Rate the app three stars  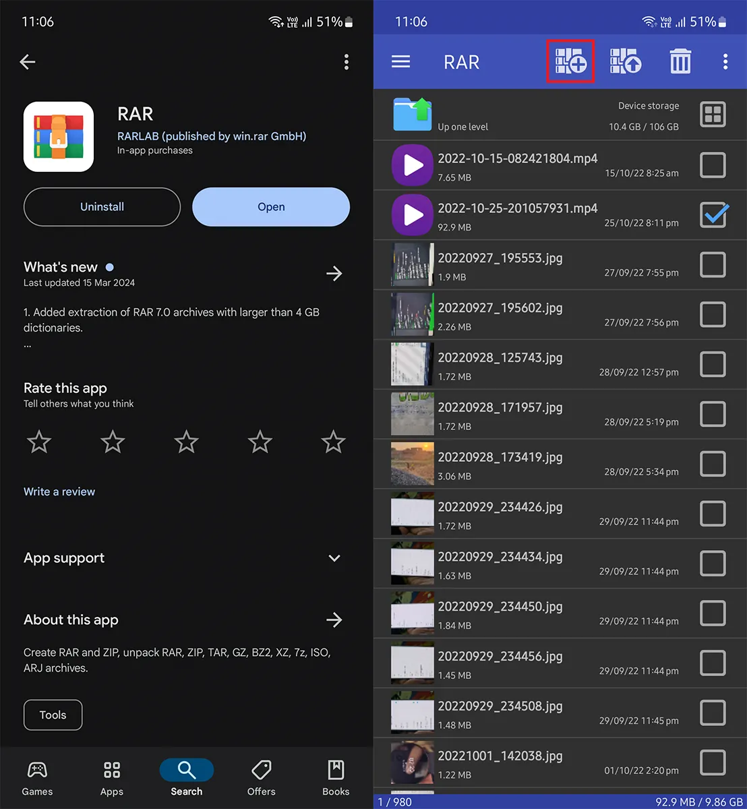pyautogui.click(x=186, y=442)
